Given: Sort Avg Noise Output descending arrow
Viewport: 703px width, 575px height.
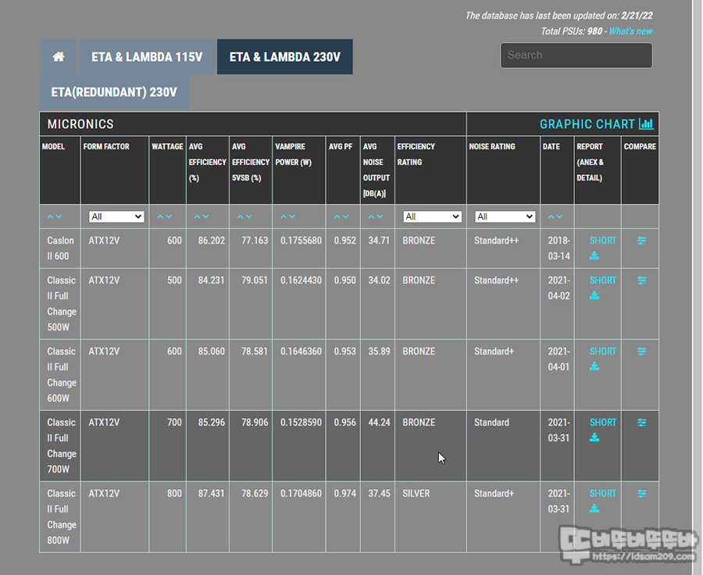Looking at the screenshot, I should [380, 216].
